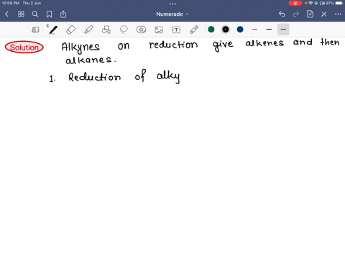Select the Eraser tool
345x259 pixels.
tap(71, 29)
